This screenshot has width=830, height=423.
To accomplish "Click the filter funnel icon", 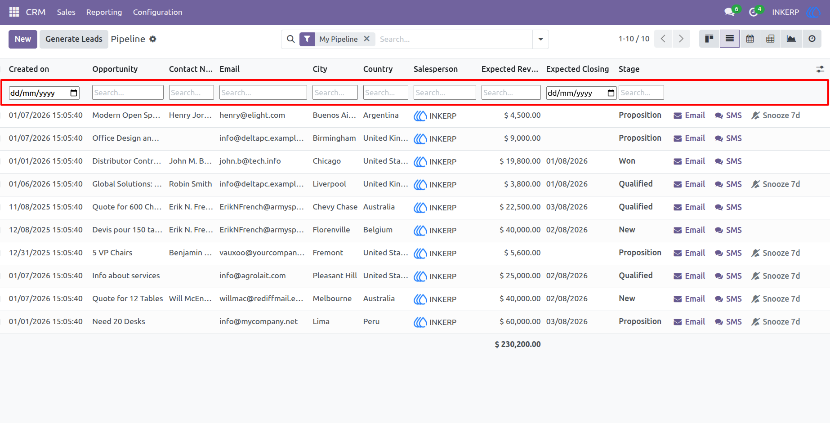I will (307, 39).
